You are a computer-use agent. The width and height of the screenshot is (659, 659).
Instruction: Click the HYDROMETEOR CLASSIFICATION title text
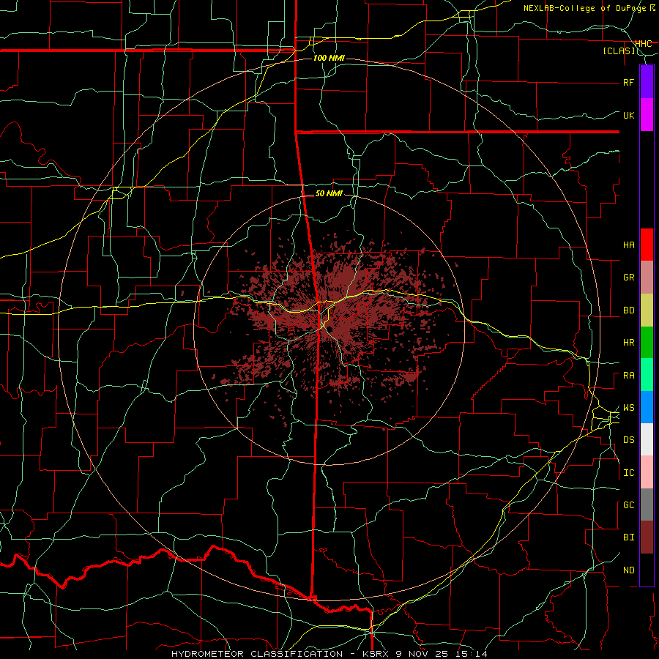coord(257,654)
